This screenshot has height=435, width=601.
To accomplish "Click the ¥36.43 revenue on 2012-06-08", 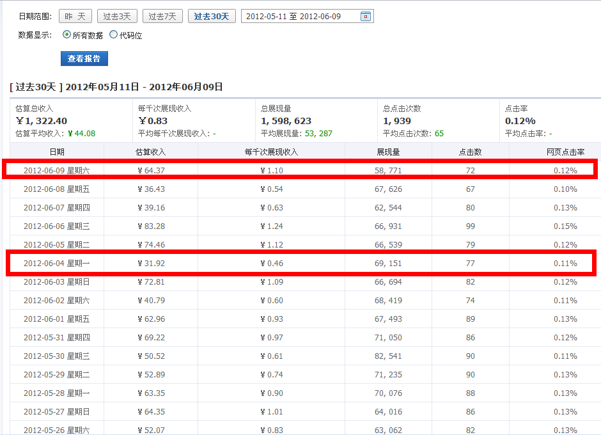I will point(151,189).
